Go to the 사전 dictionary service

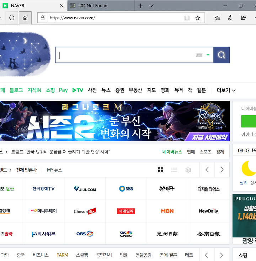(92, 90)
